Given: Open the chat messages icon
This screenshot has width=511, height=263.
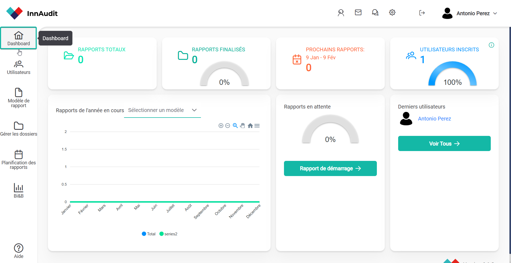Looking at the screenshot, I should click(x=375, y=12).
